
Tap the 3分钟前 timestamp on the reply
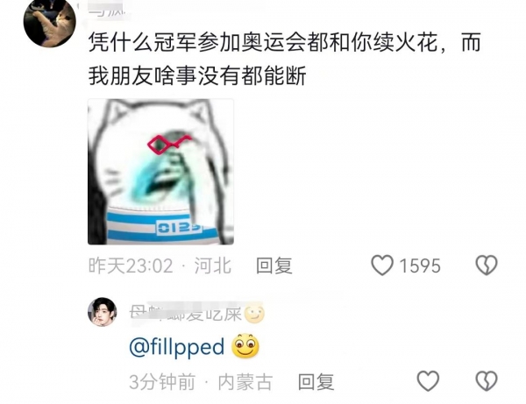coord(162,382)
